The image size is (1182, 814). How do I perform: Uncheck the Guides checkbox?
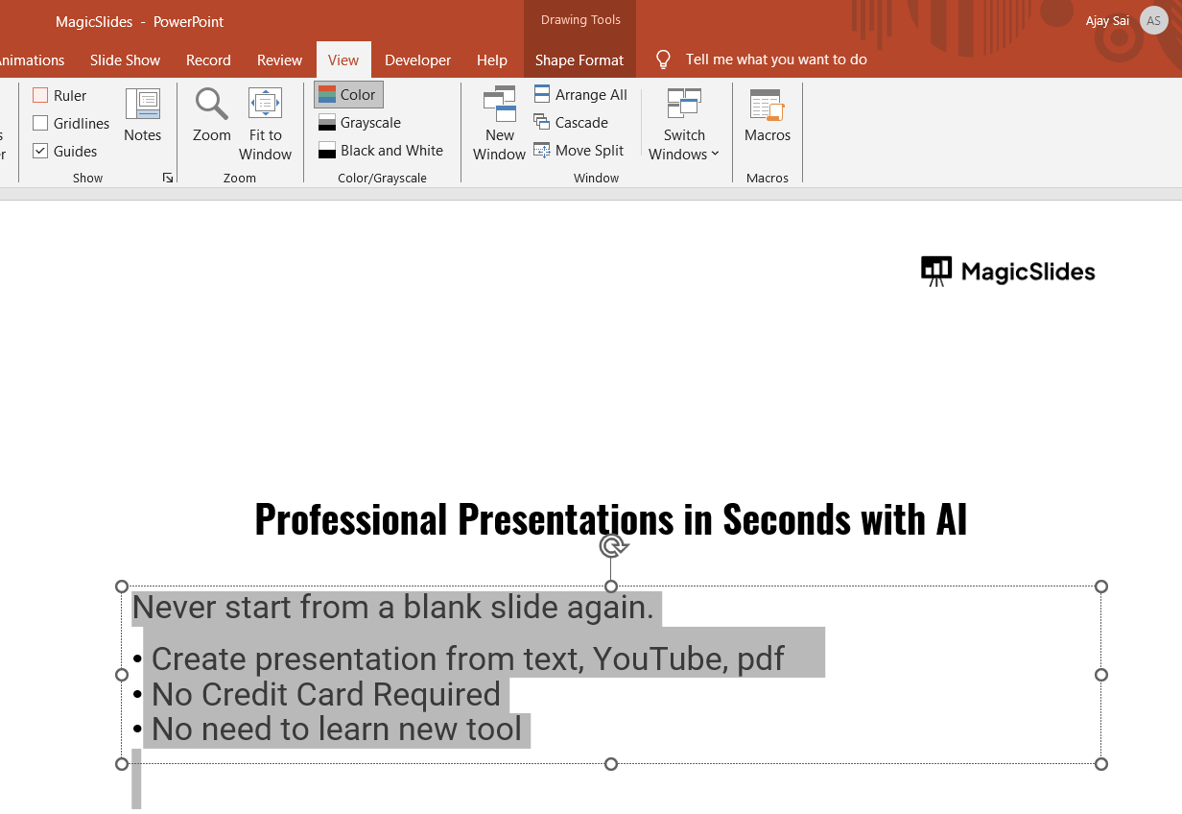tap(40, 151)
